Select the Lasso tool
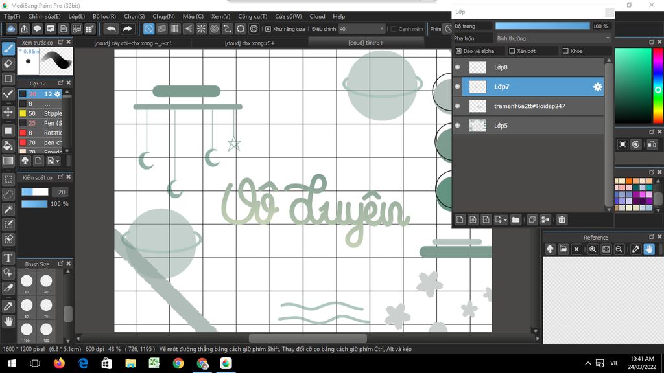The image size is (664, 373). point(8,194)
